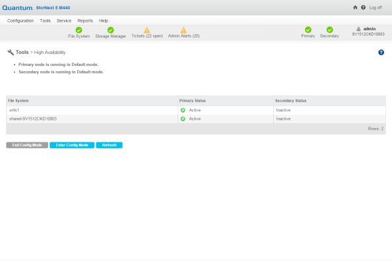Click the green Active icon for snfs1

coord(183,110)
